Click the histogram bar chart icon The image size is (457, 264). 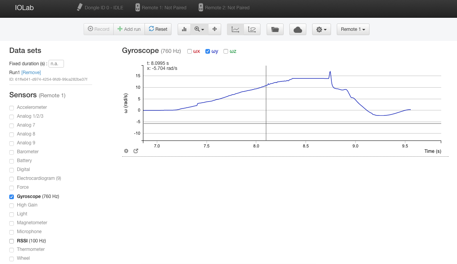(184, 29)
